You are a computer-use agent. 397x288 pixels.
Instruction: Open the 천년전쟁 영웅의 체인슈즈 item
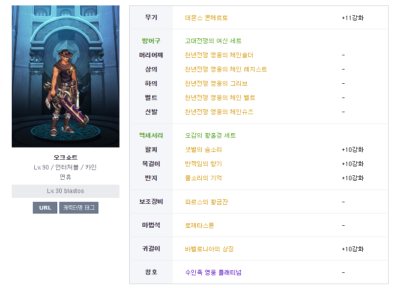coord(219,112)
